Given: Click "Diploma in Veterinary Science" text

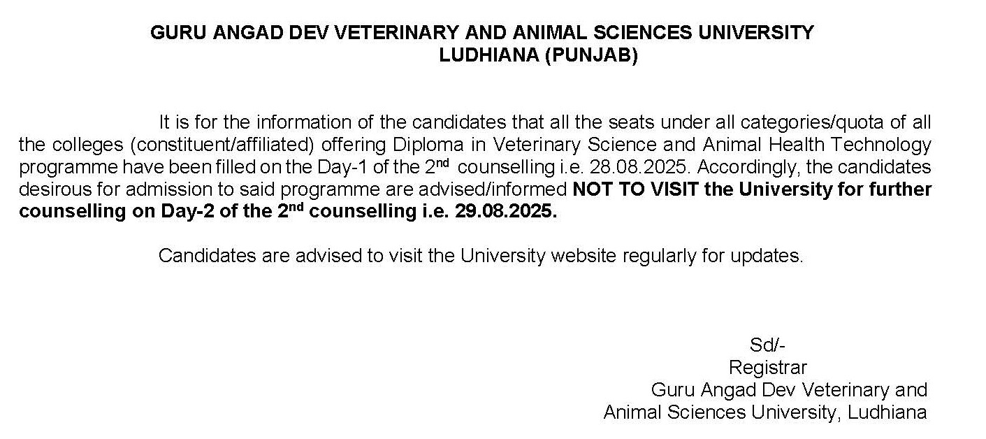Looking at the screenshot, I should 489,145.
